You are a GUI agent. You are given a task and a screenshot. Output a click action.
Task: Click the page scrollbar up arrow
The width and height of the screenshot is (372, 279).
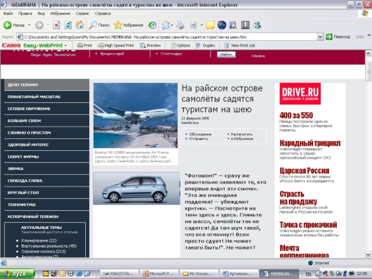[368, 53]
